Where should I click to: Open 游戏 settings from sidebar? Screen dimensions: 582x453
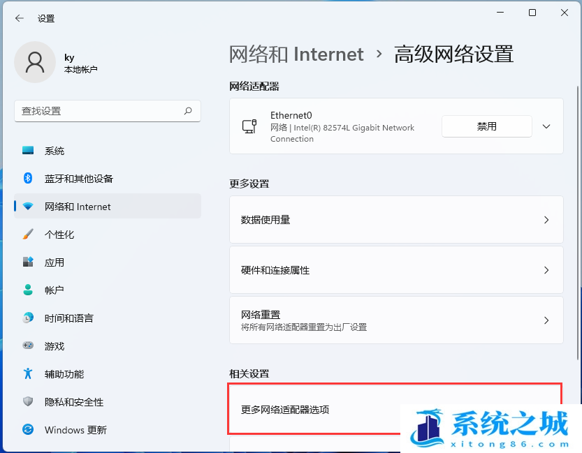pos(54,346)
